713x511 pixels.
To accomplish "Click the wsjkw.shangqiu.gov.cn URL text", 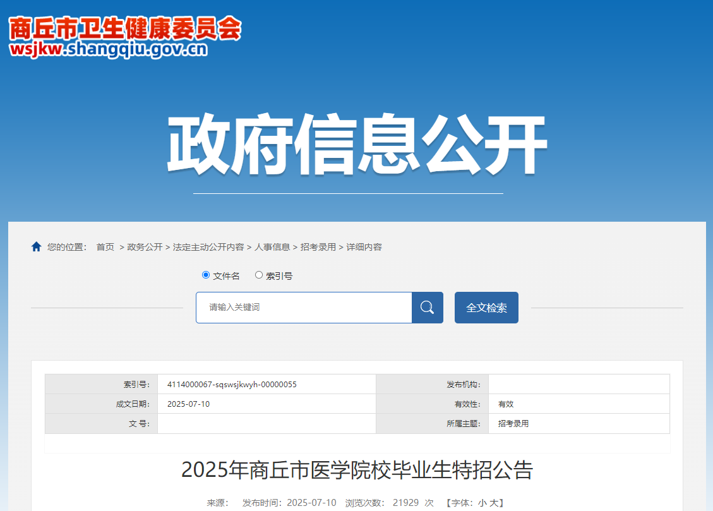I will [109, 49].
